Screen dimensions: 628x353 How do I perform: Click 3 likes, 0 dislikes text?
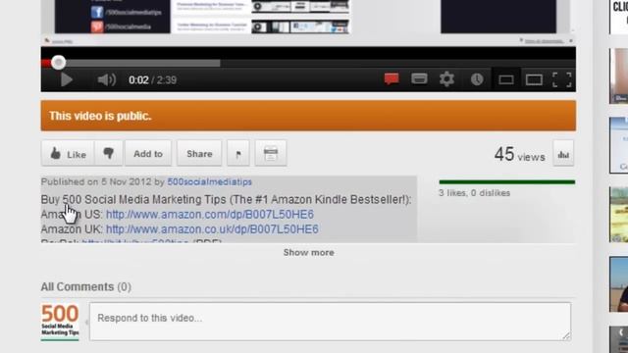tap(474, 193)
